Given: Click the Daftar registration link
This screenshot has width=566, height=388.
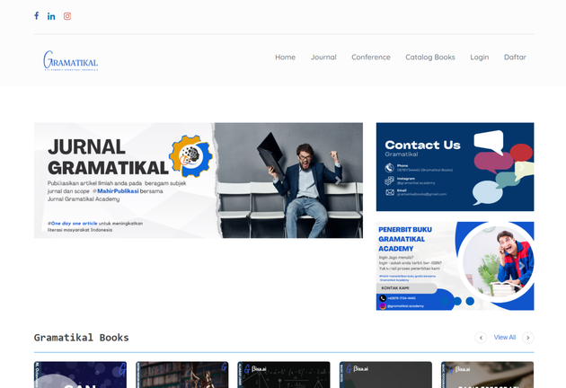Looking at the screenshot, I should click(x=515, y=57).
